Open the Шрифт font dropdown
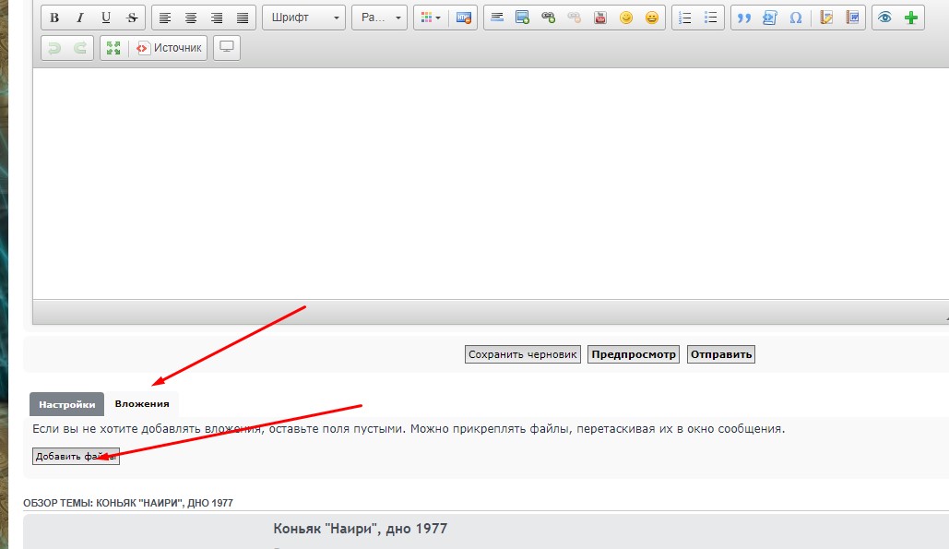Screen dimensions: 949x549 point(303,18)
